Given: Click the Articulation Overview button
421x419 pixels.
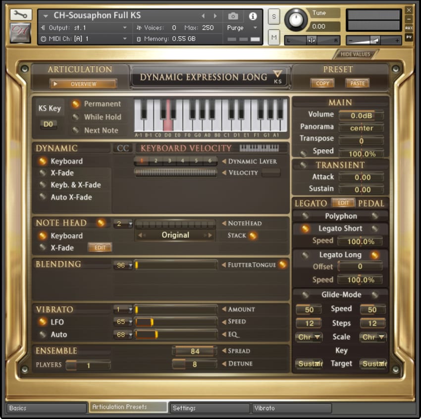Looking at the screenshot, I should click(x=83, y=84).
